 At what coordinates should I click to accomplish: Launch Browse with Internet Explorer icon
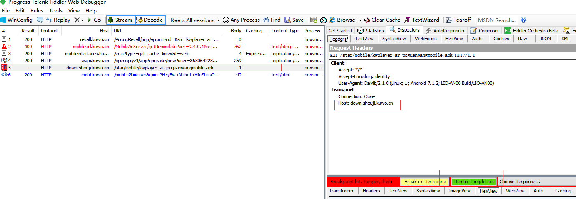342,20
